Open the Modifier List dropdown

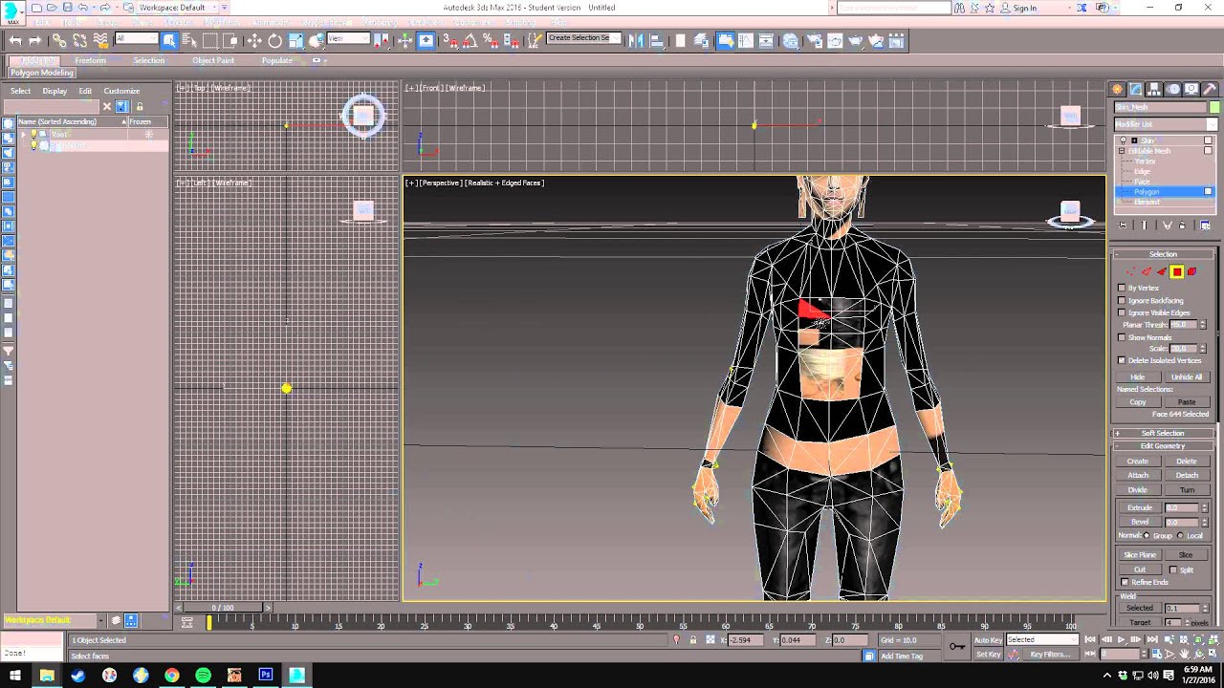1167,124
